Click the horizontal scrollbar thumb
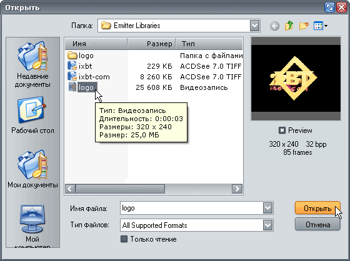The height and width of the screenshot is (261, 350). (x=120, y=189)
